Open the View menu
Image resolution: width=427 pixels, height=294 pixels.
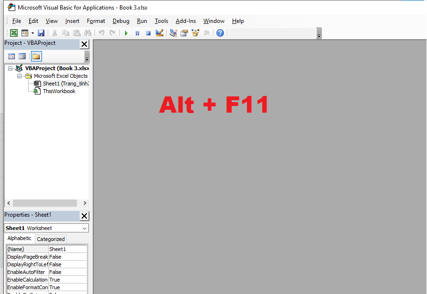pyautogui.click(x=52, y=21)
